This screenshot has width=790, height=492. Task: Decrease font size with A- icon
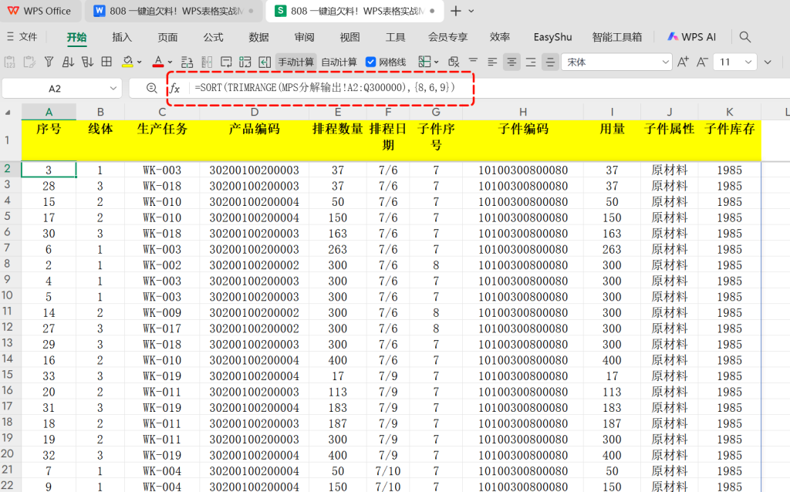702,62
